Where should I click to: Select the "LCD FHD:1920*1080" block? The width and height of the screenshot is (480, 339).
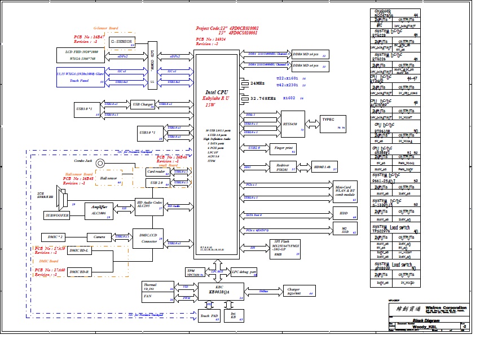tap(81, 55)
